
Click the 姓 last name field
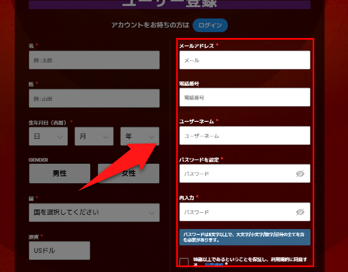tap(94, 98)
